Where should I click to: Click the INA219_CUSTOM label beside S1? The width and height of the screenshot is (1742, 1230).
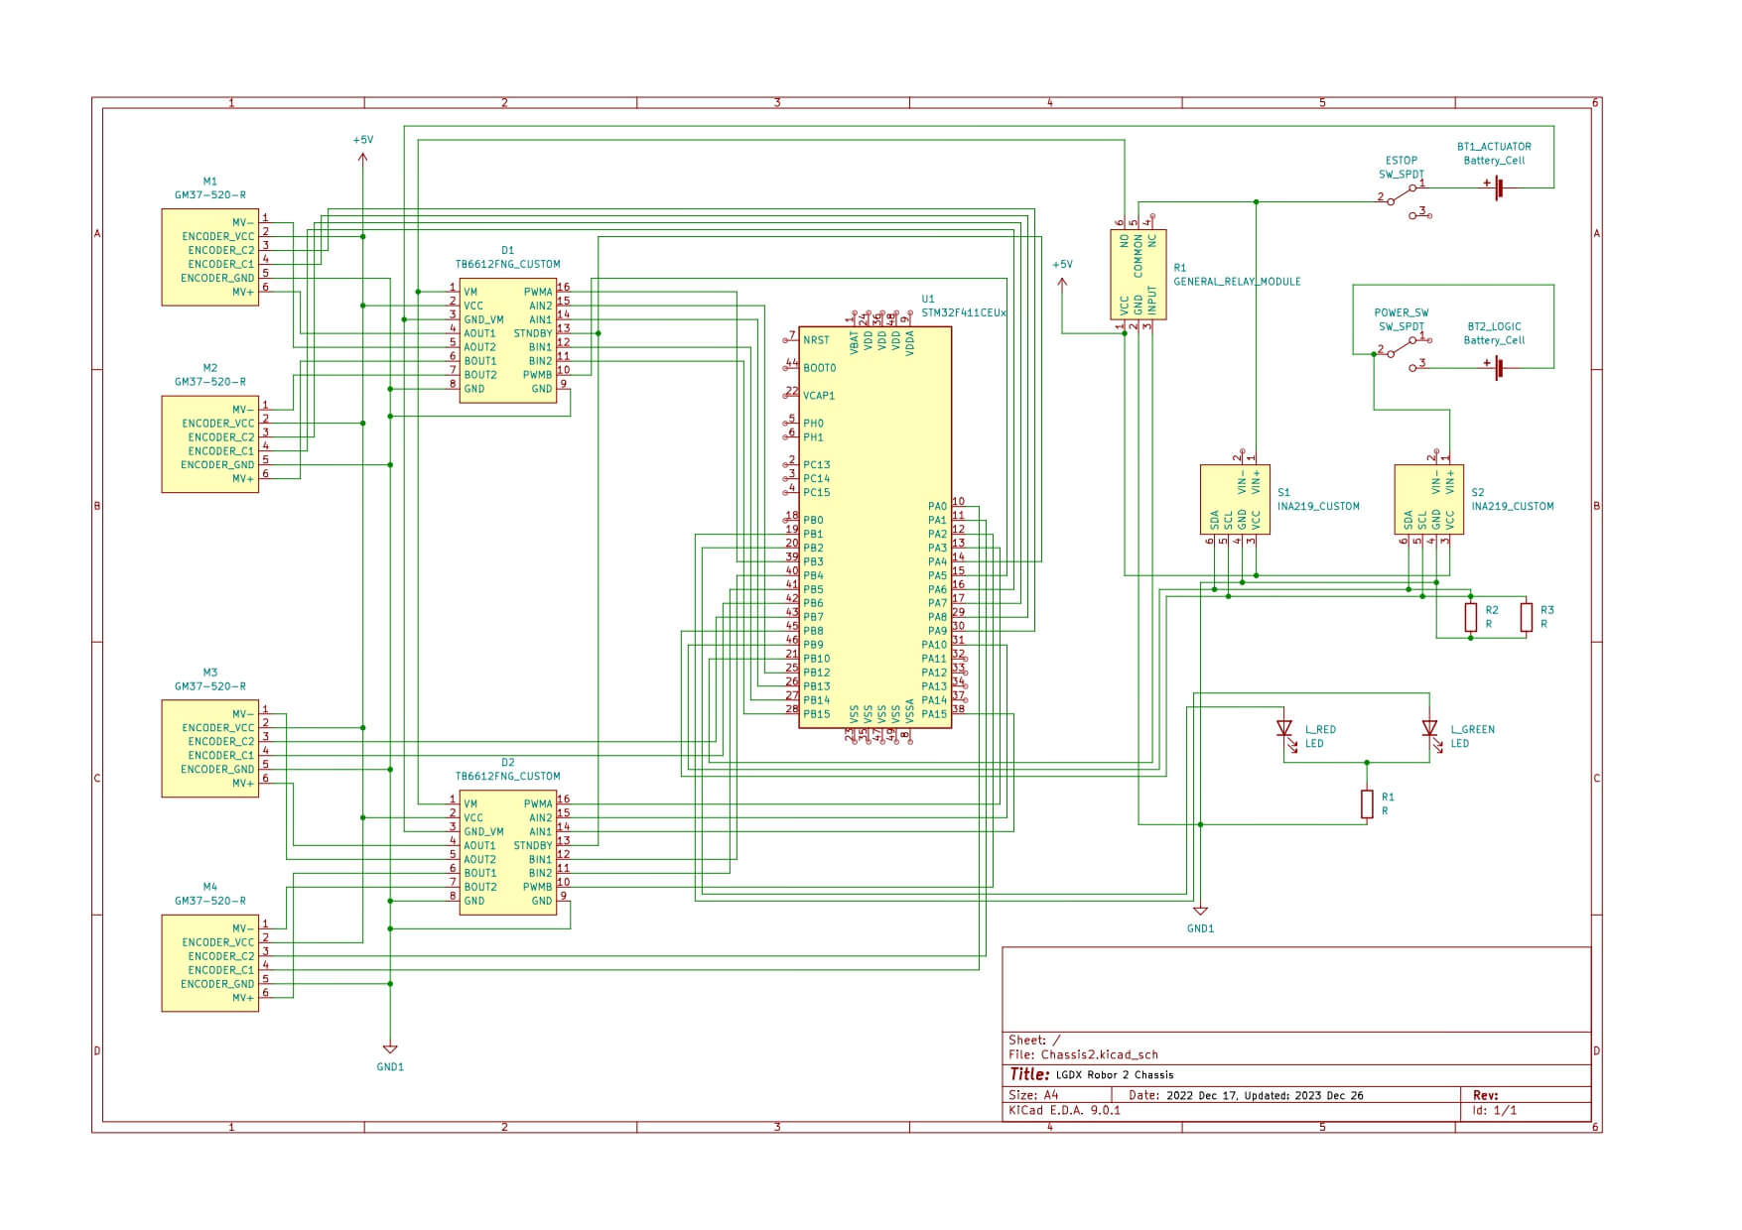pyautogui.click(x=1318, y=506)
